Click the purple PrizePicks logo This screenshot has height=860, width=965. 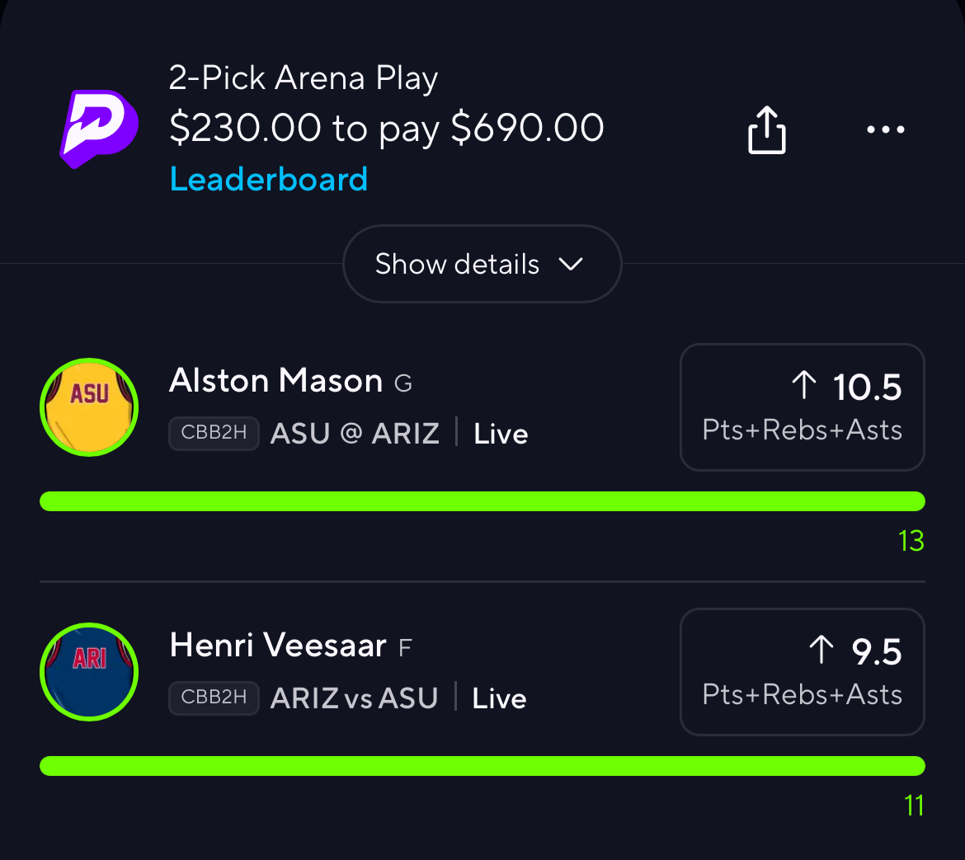click(x=98, y=129)
